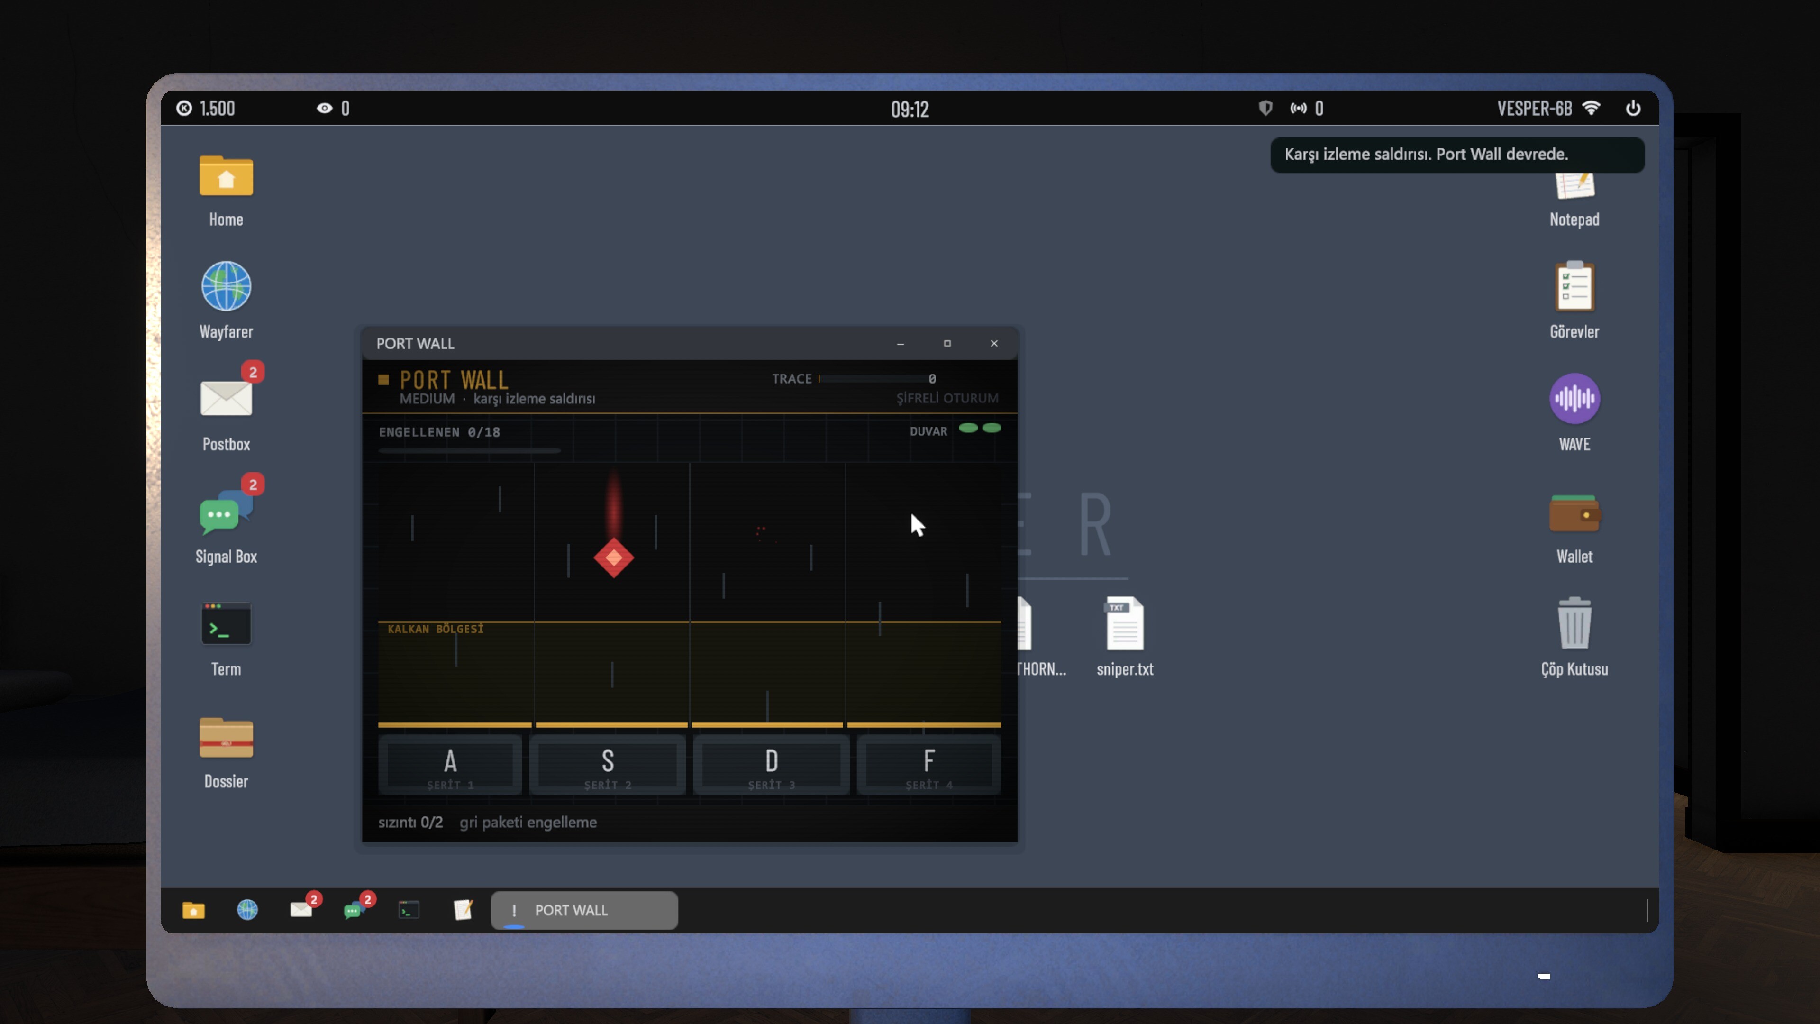Image resolution: width=1820 pixels, height=1024 pixels.
Task: Click the eye watchers icon in top bar
Action: (324, 108)
